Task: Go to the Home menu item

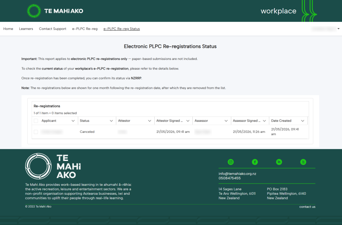Action: point(8,29)
